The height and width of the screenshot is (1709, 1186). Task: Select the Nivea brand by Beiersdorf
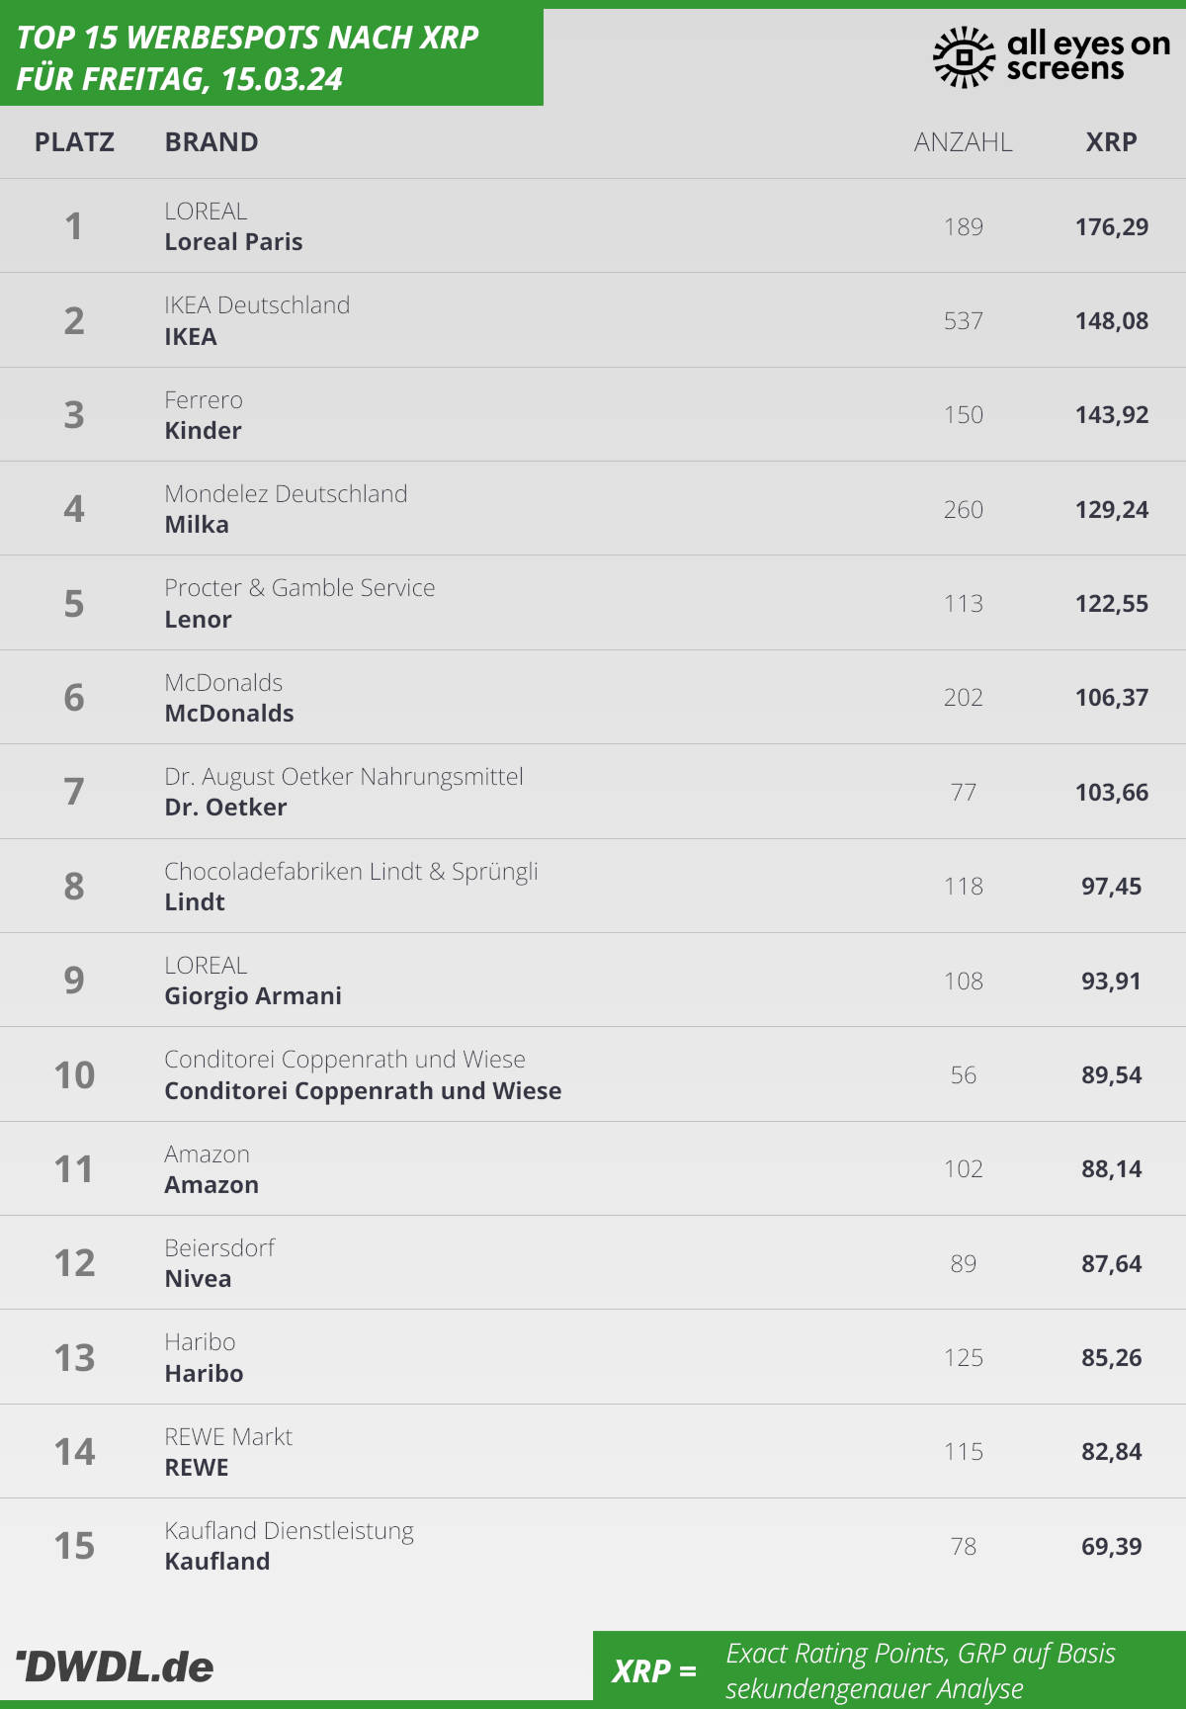pos(198,1278)
